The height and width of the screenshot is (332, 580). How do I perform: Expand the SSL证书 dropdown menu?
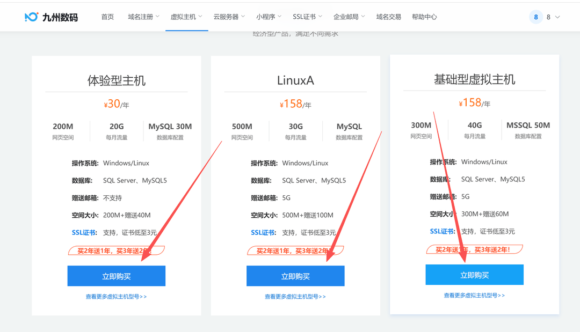pos(307,17)
